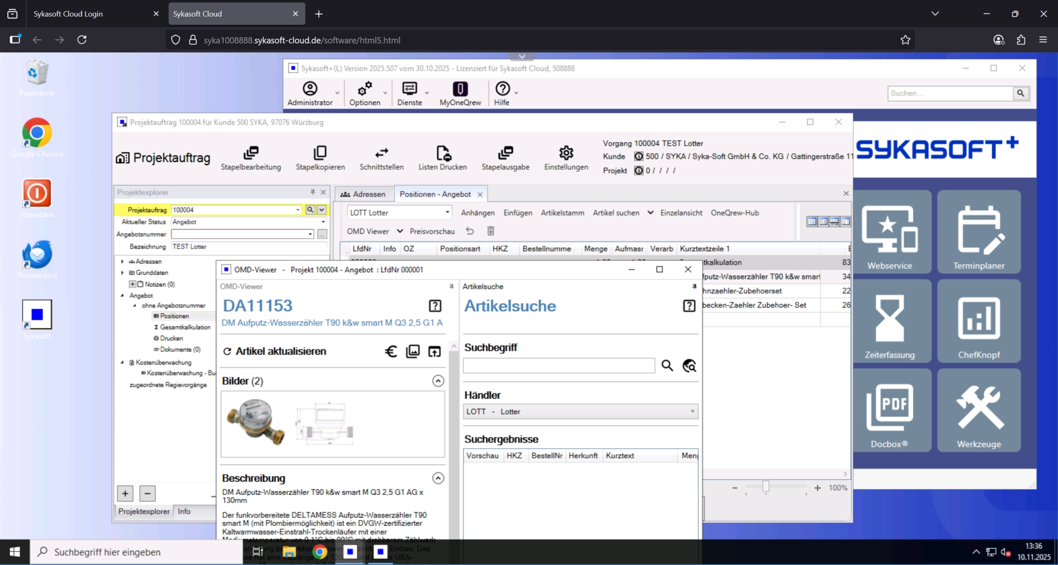Collapse the Beschreibung section
Screen dimensions: 1058x565
(438, 478)
